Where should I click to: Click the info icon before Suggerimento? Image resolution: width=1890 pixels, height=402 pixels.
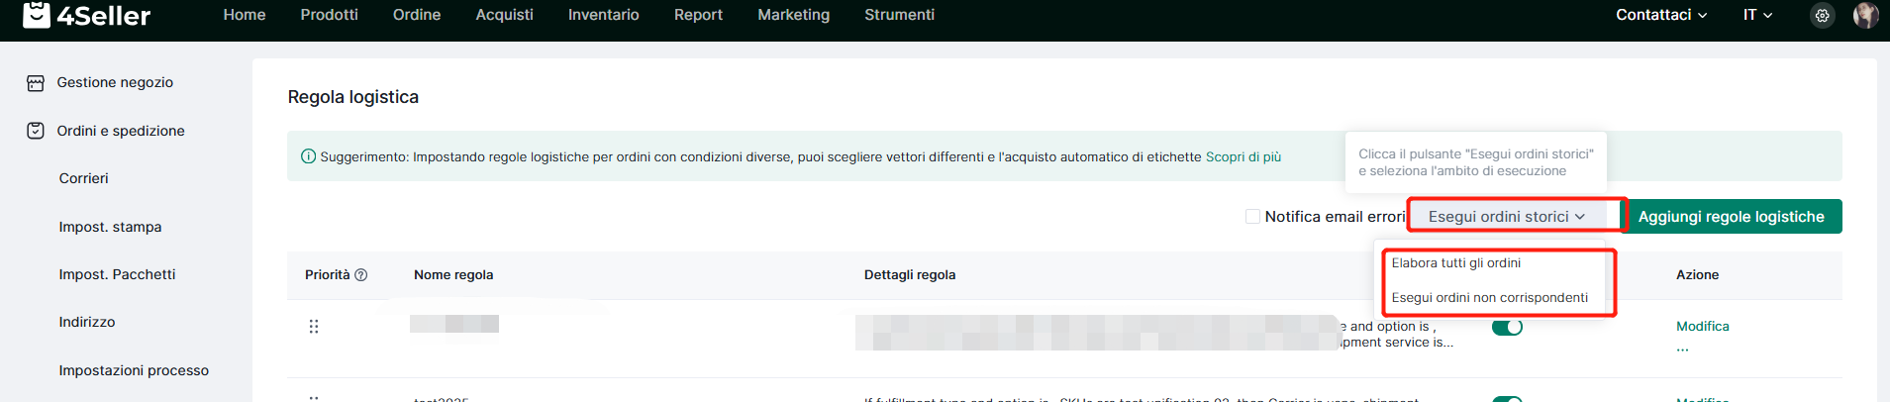tap(308, 156)
